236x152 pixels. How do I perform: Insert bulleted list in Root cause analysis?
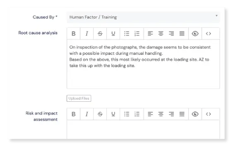pos(127,33)
